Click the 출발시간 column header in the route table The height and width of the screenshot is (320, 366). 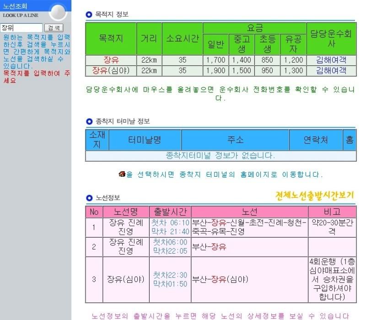pos(170,212)
